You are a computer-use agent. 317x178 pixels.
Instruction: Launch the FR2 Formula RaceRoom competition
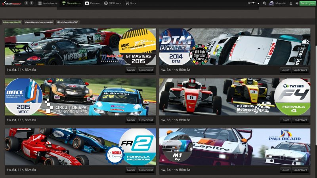[131, 170]
